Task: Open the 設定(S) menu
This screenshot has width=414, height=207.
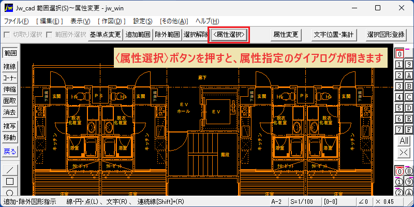Action: tap(143, 21)
